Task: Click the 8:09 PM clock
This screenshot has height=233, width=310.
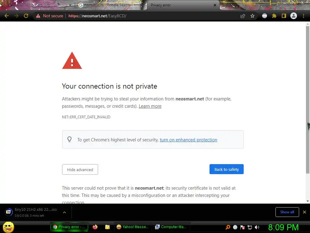Action: tap(283, 227)
